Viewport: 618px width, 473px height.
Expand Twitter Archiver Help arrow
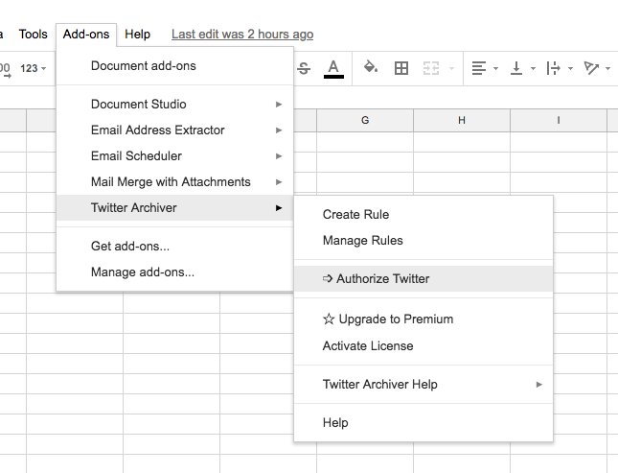[538, 384]
